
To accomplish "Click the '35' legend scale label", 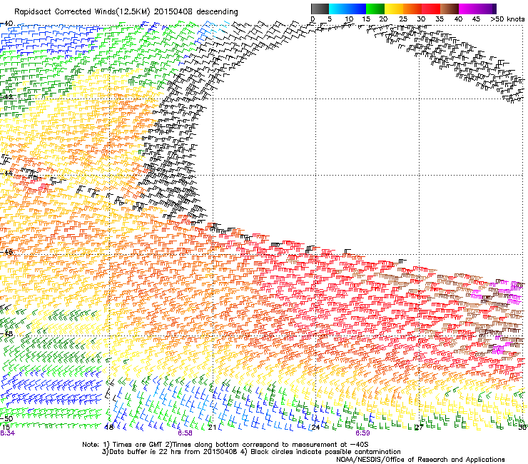I will coord(439,19).
